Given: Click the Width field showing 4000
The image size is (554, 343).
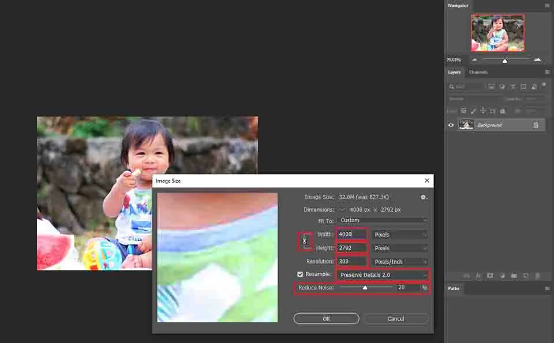Looking at the screenshot, I should point(352,234).
